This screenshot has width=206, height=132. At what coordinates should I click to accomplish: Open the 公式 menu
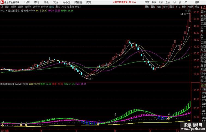(x=161, y=2)
